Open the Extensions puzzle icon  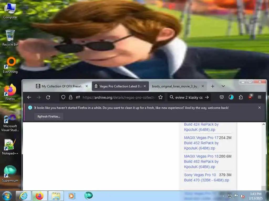point(241,97)
